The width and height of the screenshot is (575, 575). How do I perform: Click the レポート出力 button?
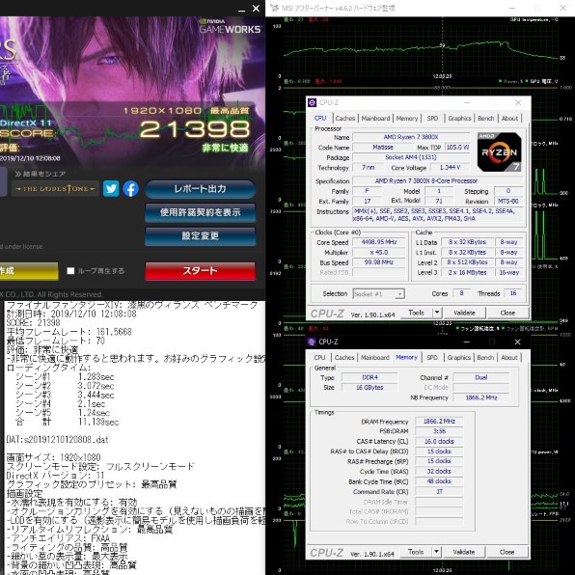(201, 189)
